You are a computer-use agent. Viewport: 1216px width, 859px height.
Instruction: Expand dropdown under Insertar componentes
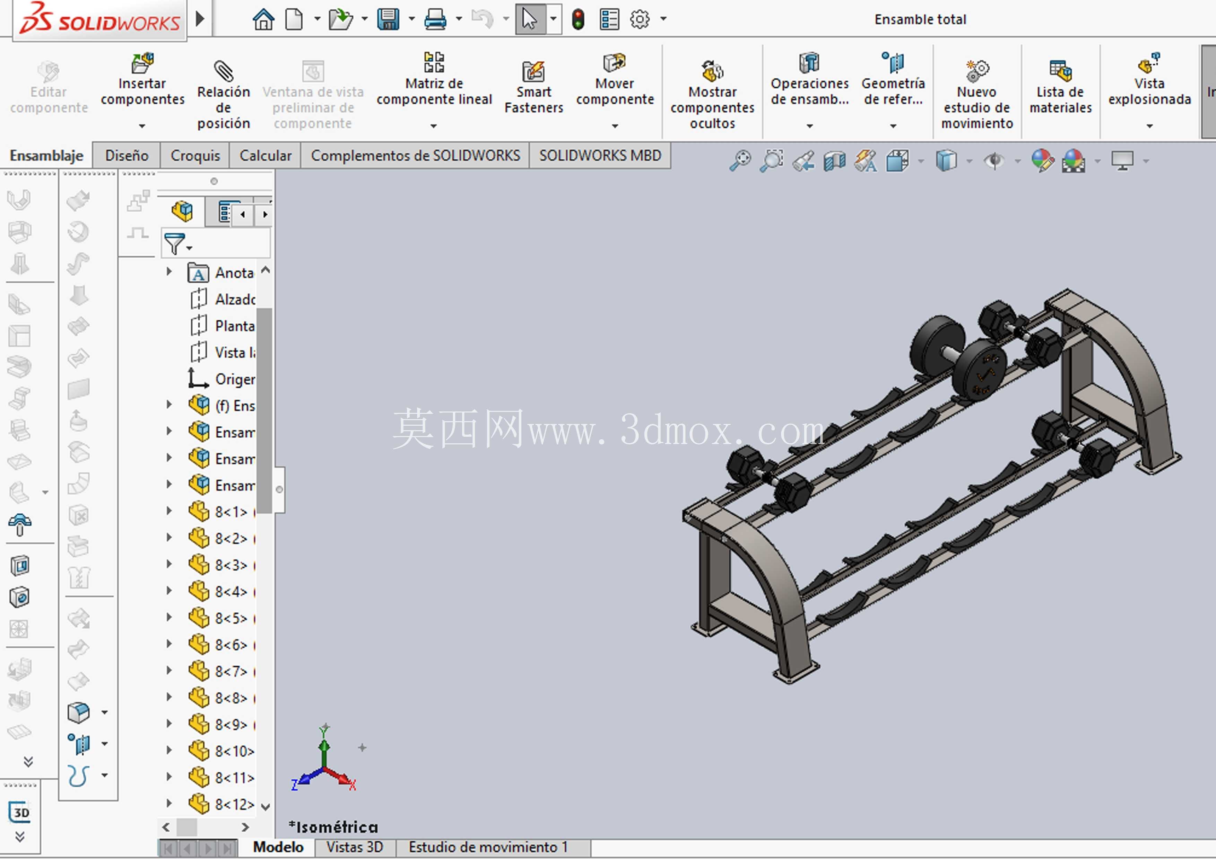(x=142, y=126)
